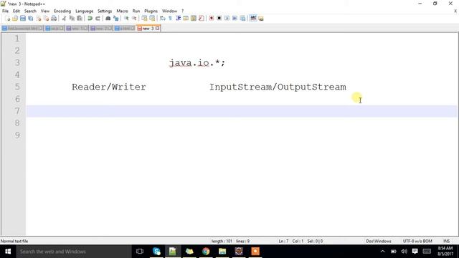Open the Run menu
The image size is (459, 258).
pyautogui.click(x=136, y=11)
